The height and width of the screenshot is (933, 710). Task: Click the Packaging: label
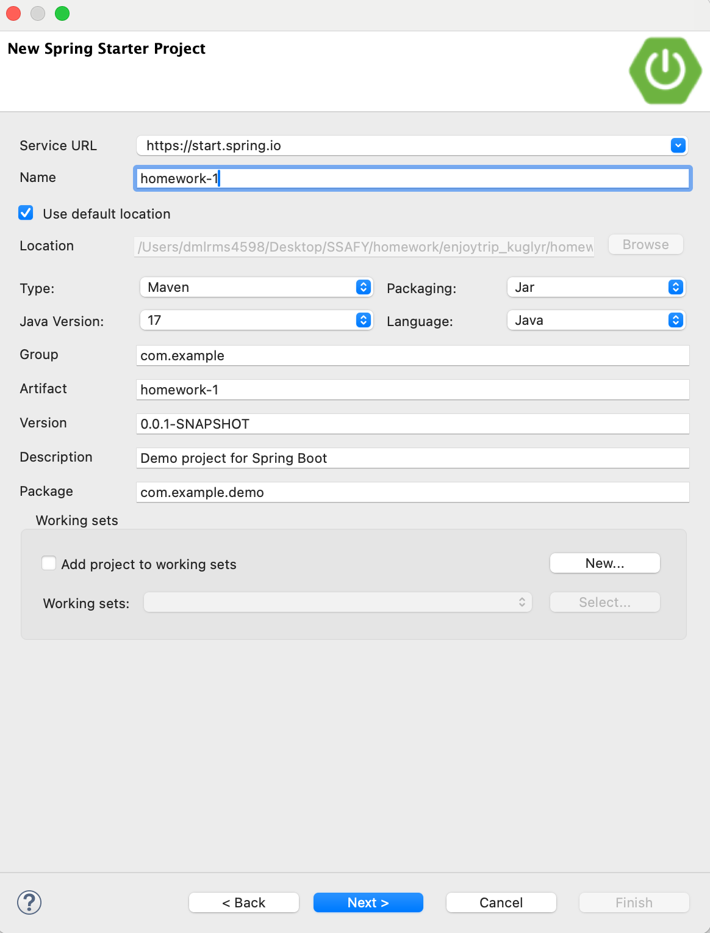point(421,288)
